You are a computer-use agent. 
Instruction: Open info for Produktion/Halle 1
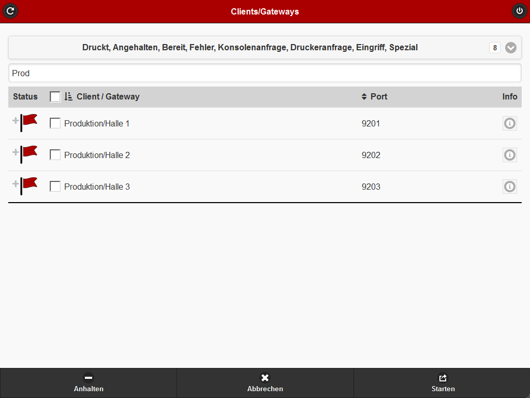point(510,123)
